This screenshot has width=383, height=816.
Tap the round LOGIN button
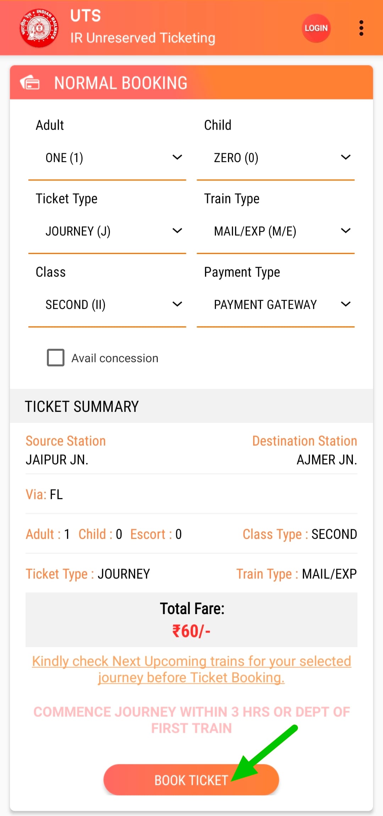click(x=316, y=28)
